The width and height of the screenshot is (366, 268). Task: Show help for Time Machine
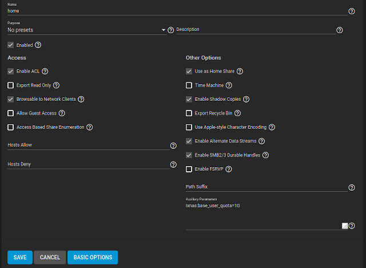click(229, 85)
